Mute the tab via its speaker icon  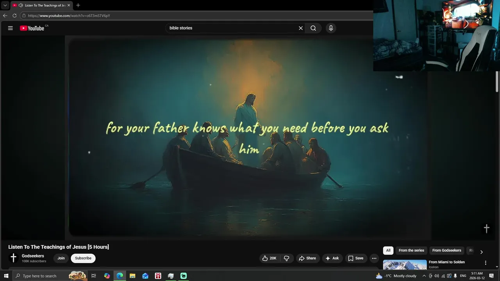21,5
